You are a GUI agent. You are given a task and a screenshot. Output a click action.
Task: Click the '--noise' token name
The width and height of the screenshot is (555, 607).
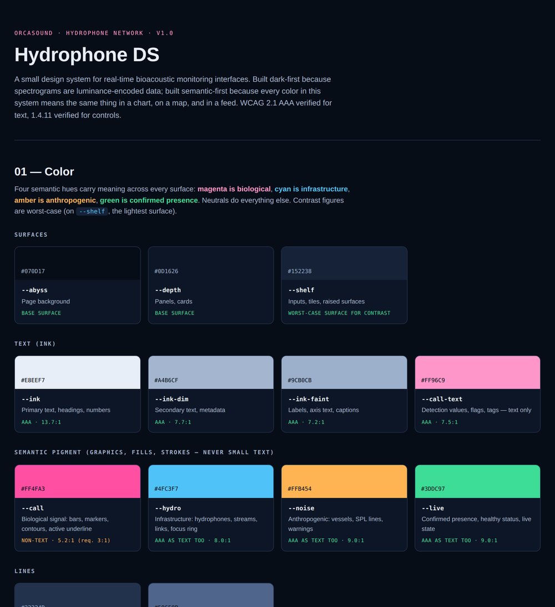[301, 508]
